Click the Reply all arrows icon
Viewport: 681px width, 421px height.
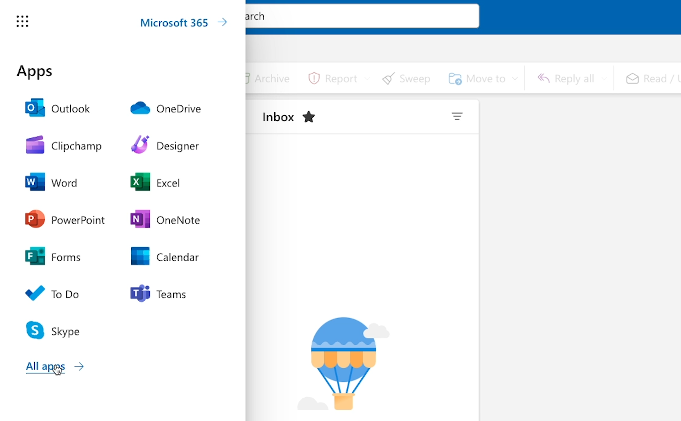(x=543, y=78)
